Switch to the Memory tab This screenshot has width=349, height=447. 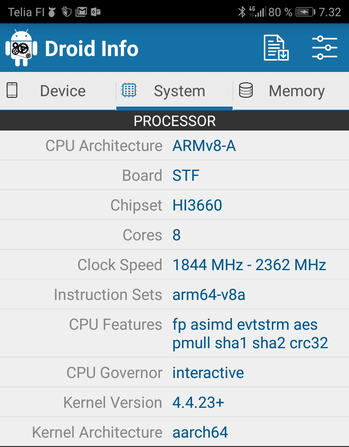pos(297,91)
